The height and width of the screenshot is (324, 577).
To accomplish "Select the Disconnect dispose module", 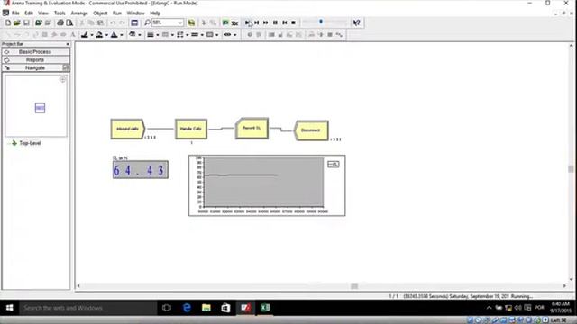I will click(311, 130).
